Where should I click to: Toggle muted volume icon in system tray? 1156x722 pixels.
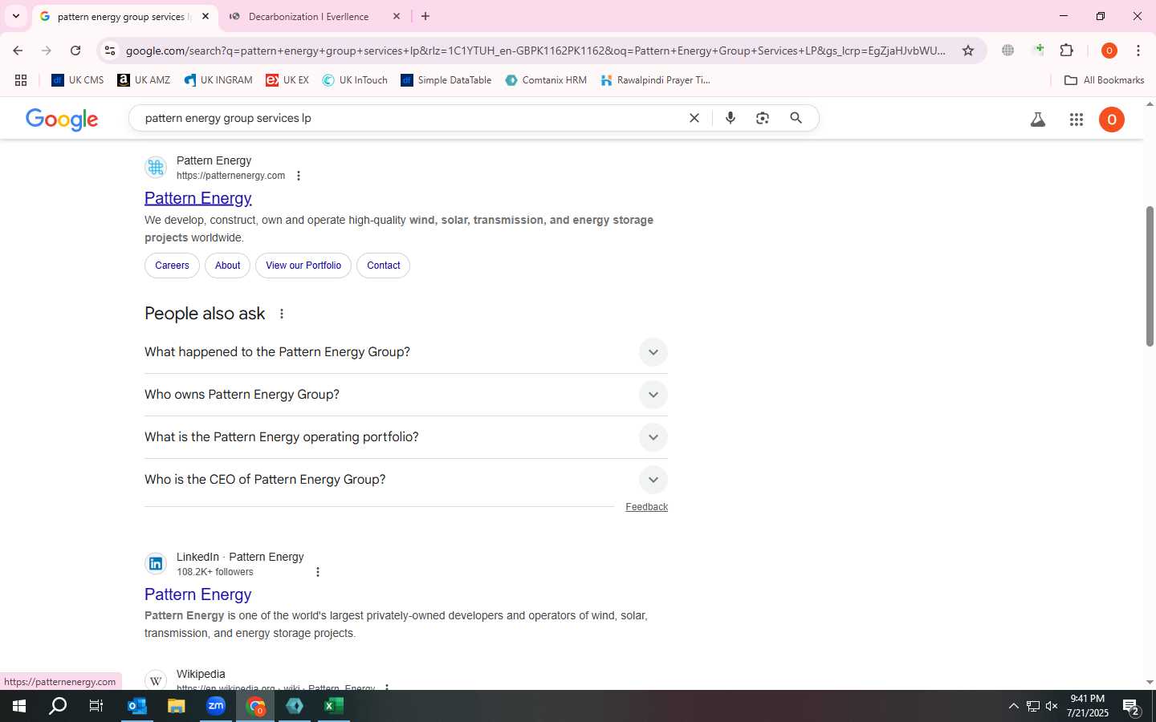(x=1052, y=706)
